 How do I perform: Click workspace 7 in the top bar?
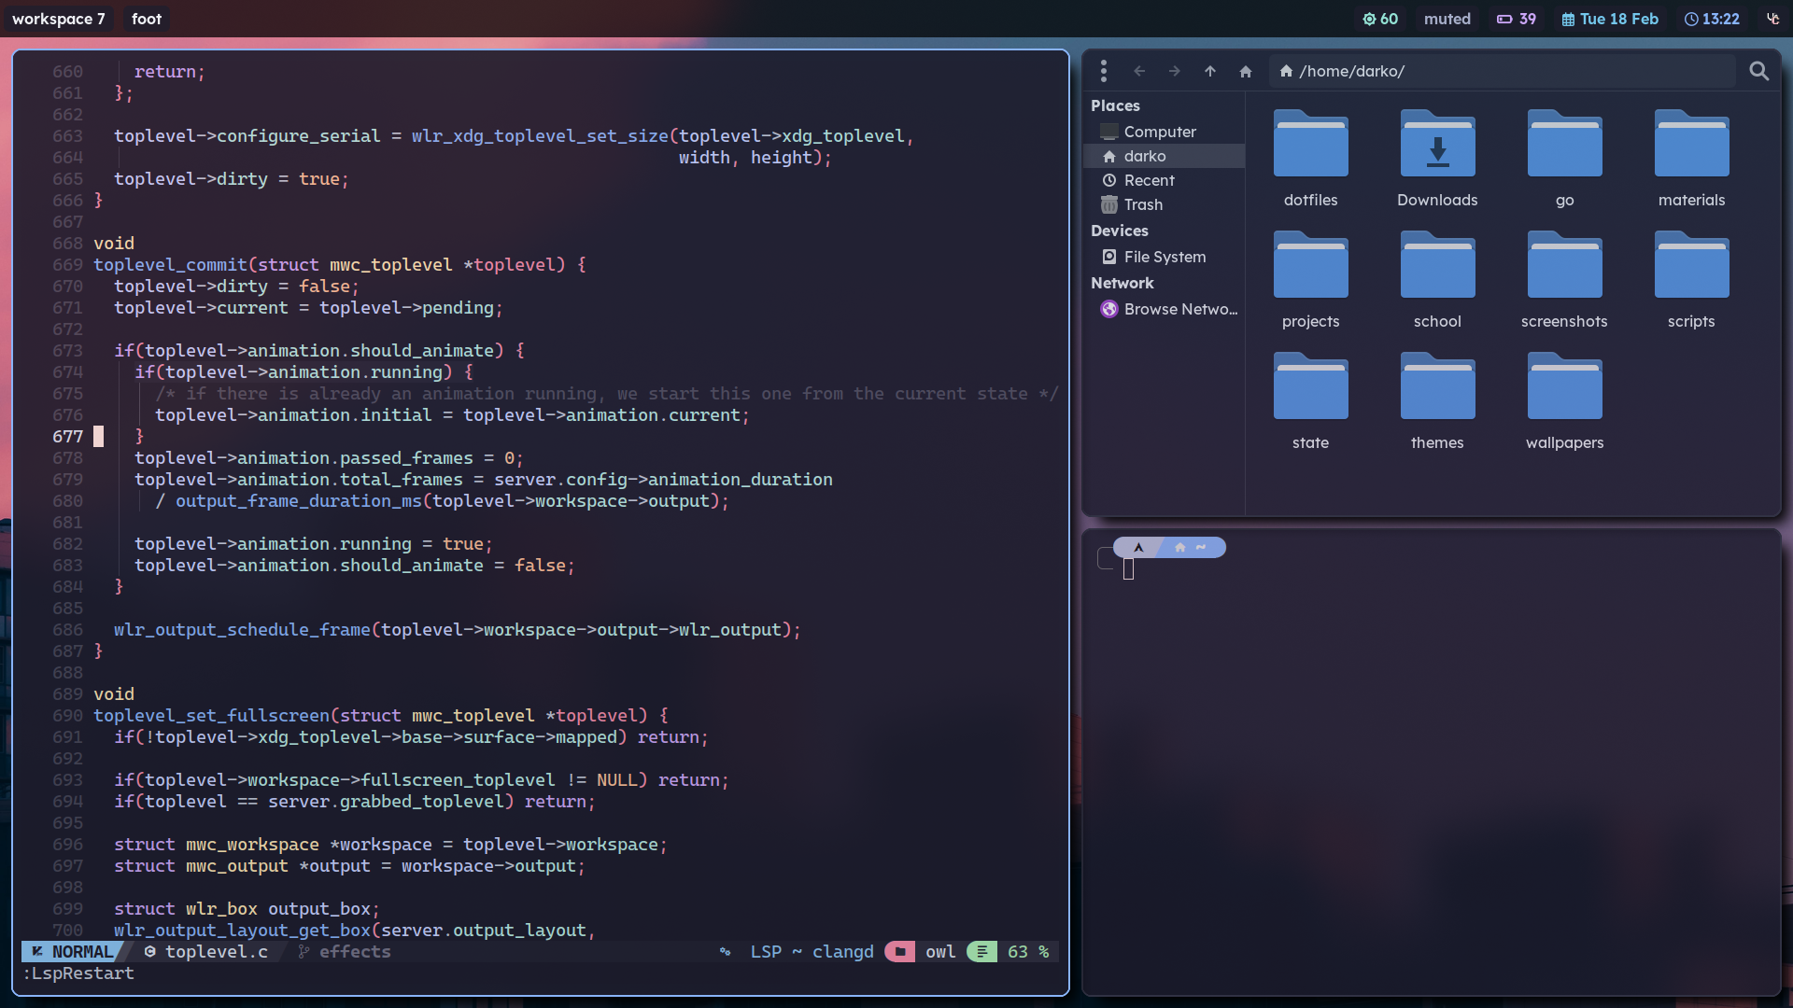[58, 19]
